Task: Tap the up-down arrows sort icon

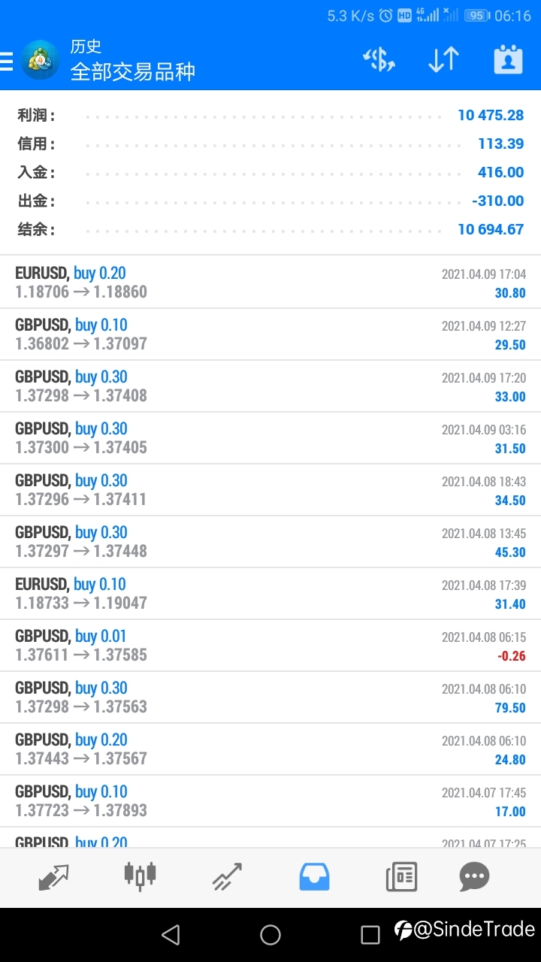Action: pos(443,60)
